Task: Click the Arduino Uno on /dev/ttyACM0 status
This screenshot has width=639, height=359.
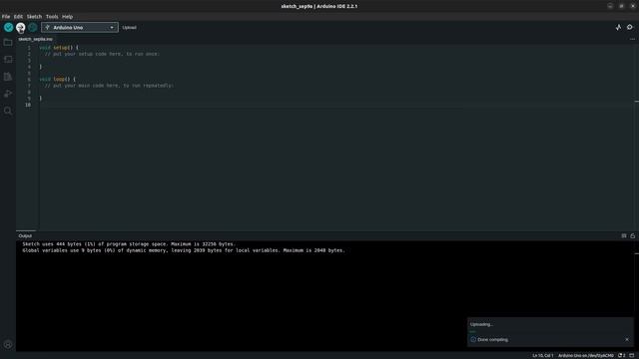Action: tap(586, 356)
